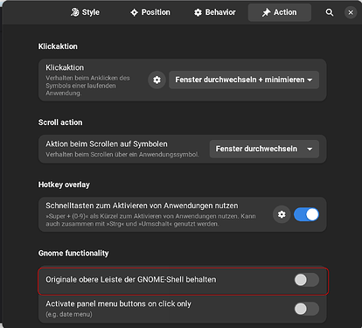Open Fenster durchwechseln + minimieren dropdown
Image resolution: width=362 pixels, height=328 pixels.
(244, 80)
